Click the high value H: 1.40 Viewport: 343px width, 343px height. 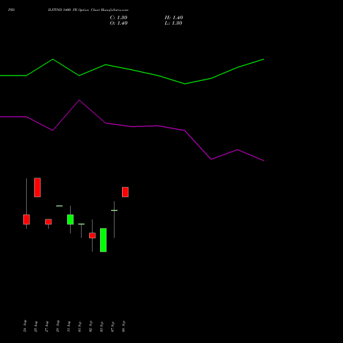(174, 18)
